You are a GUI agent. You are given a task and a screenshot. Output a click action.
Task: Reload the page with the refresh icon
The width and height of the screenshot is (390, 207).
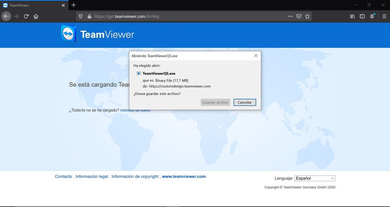pyautogui.click(x=26, y=16)
